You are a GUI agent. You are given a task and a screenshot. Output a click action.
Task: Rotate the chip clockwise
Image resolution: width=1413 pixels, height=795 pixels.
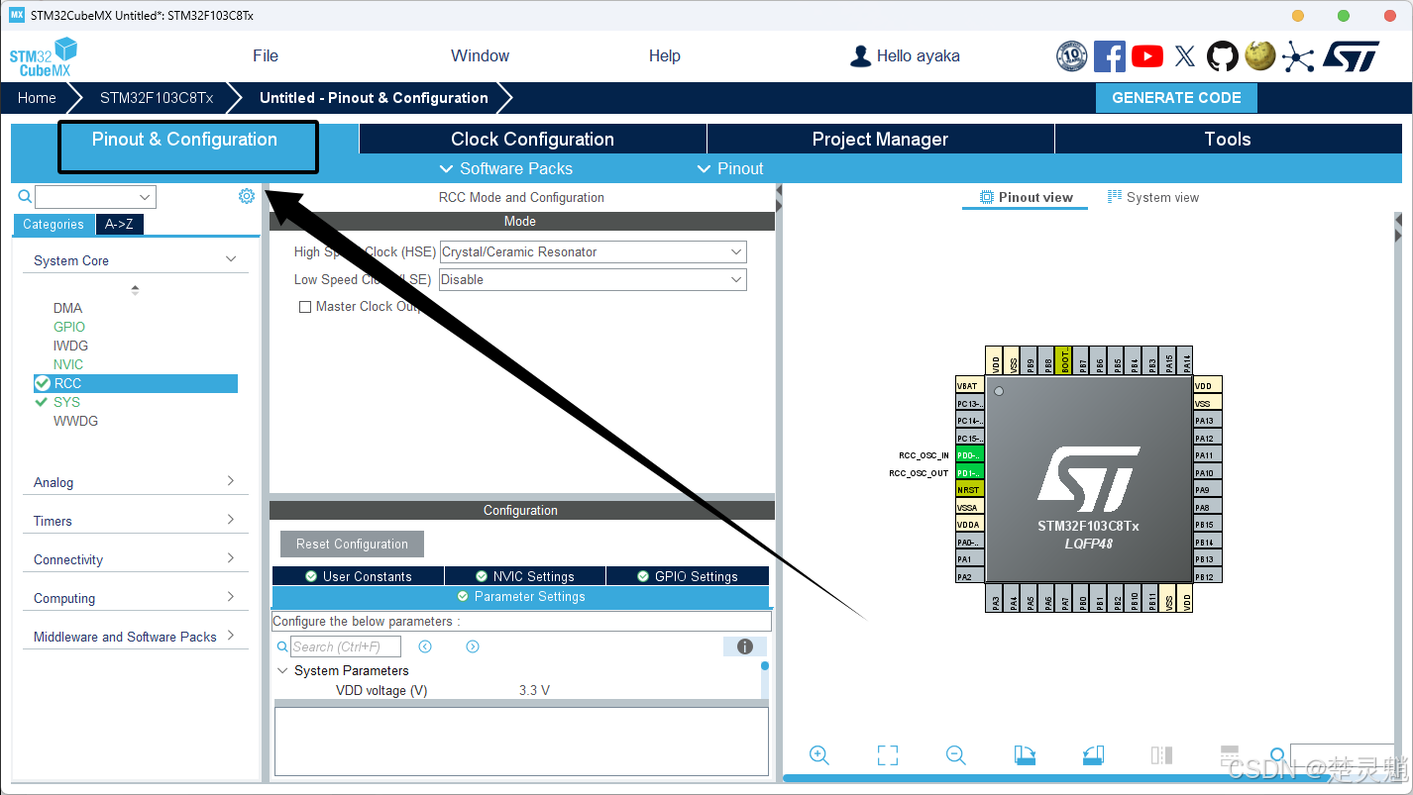pyautogui.click(x=1025, y=755)
